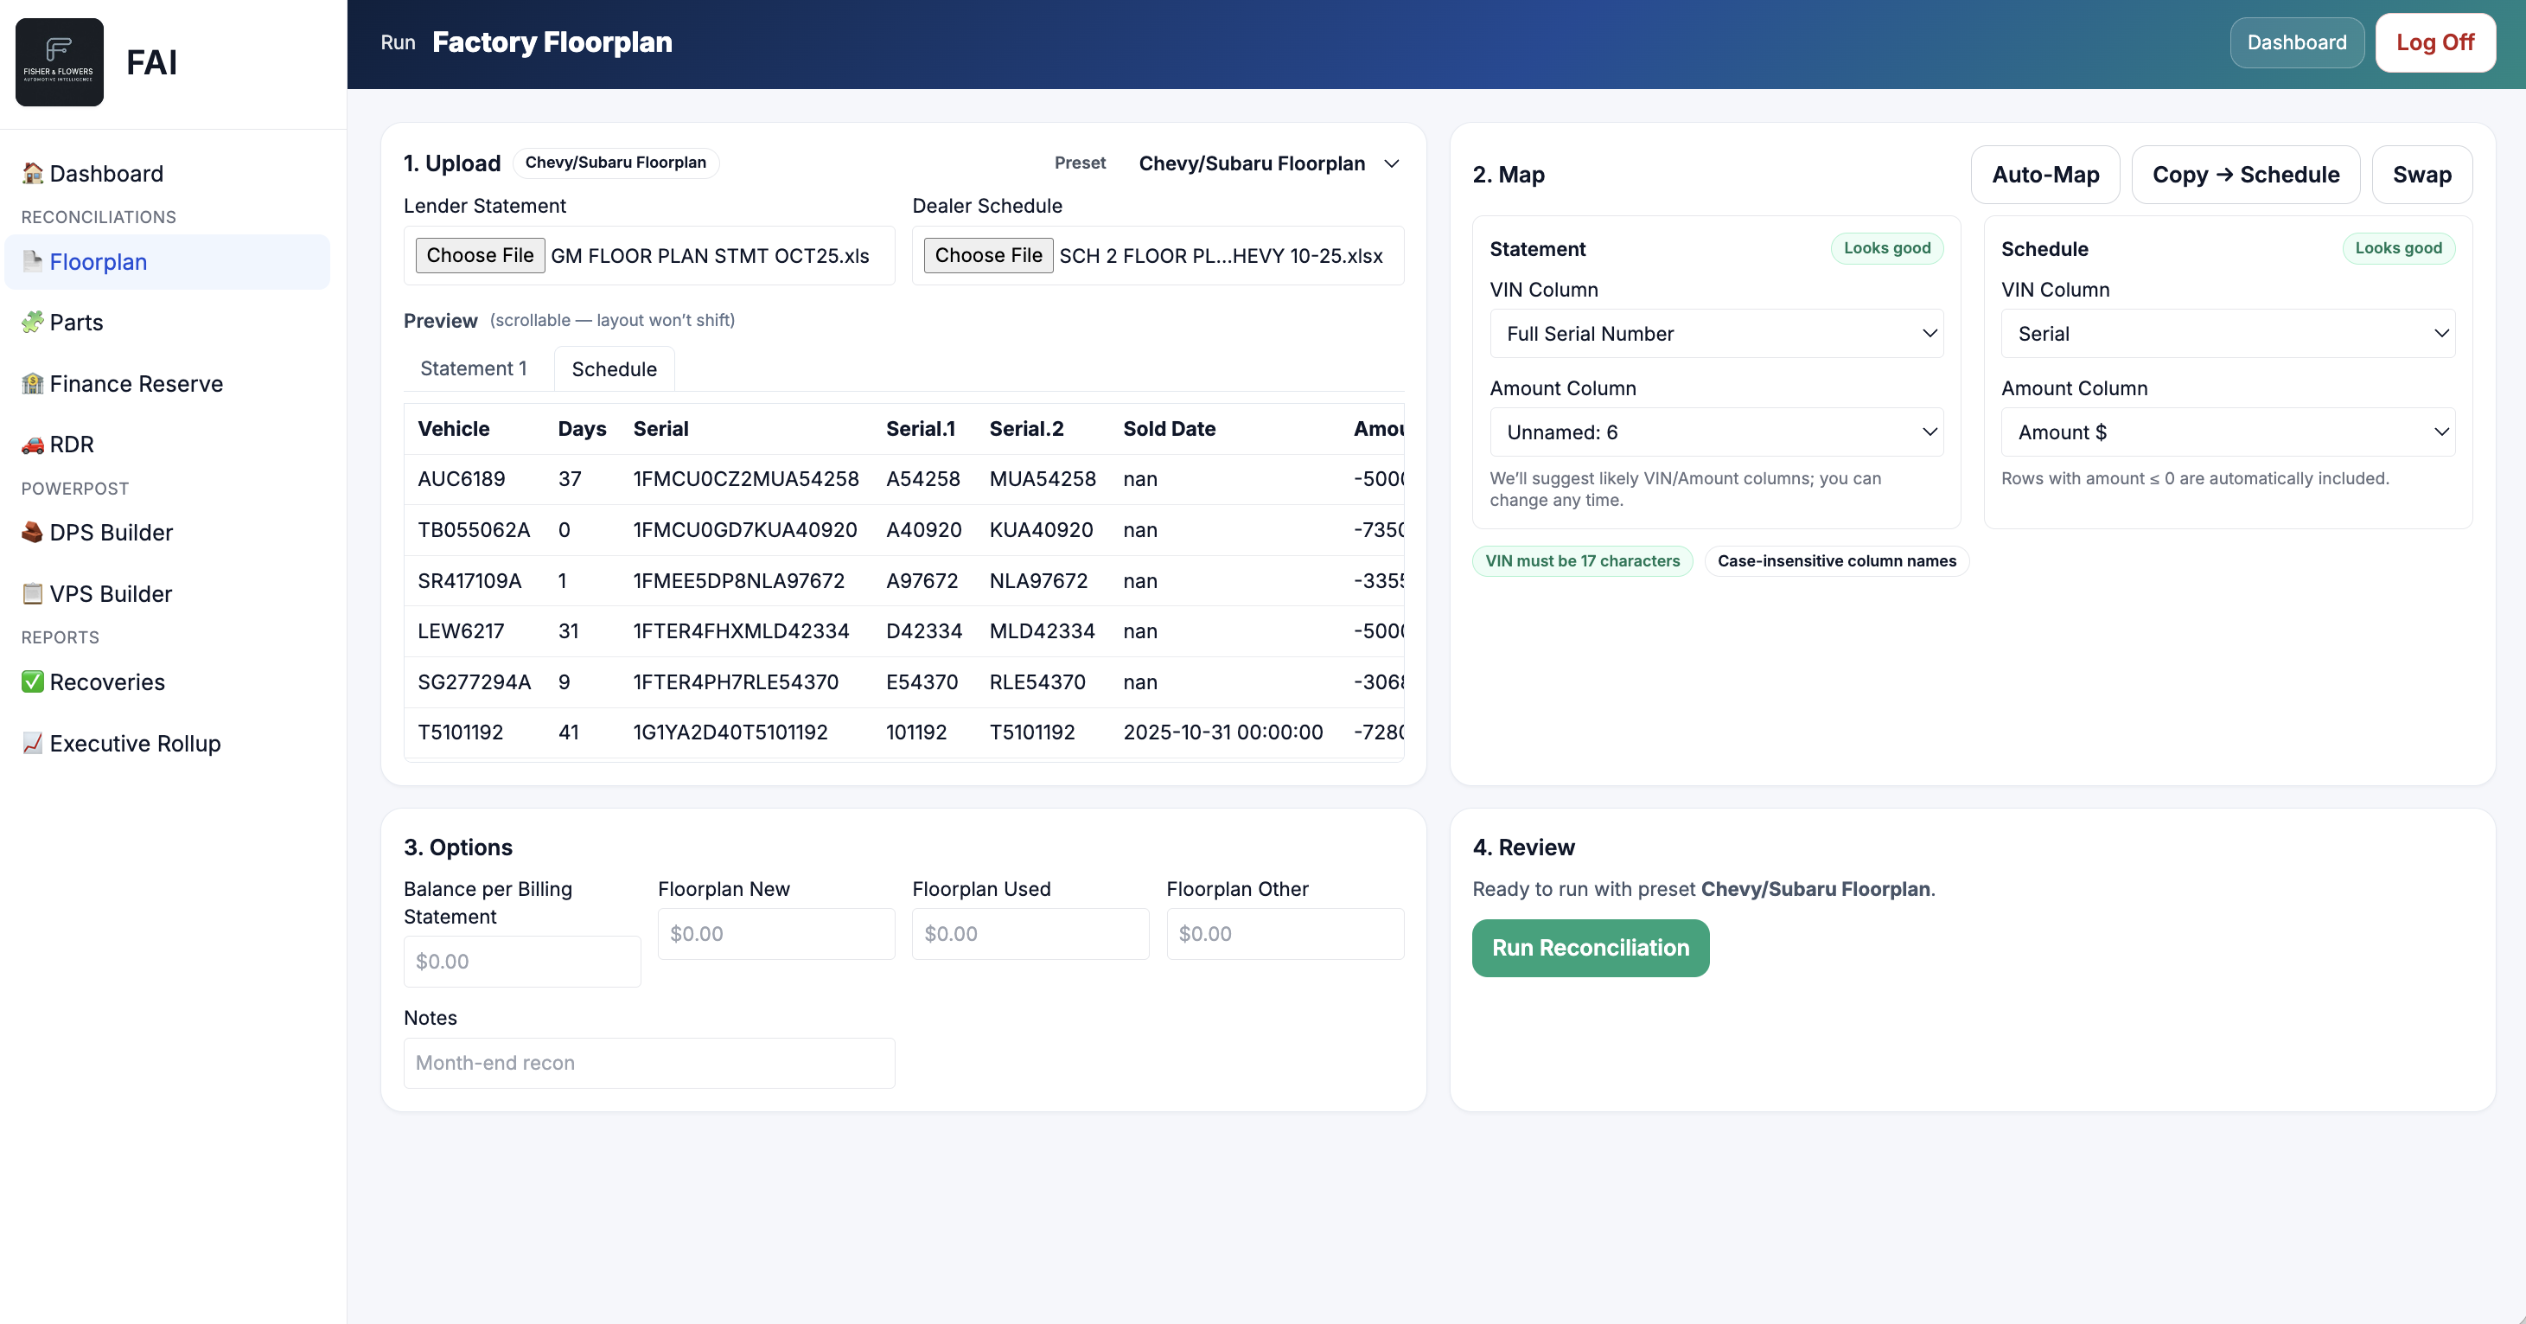This screenshot has width=2526, height=1324.
Task: Click the Auto-Map button
Action: tap(2044, 175)
